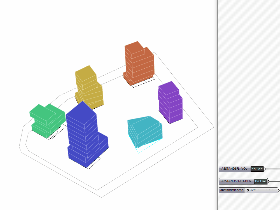
Task: Select the ABSTANDSFLAECHEN component label
Action: coord(236,181)
